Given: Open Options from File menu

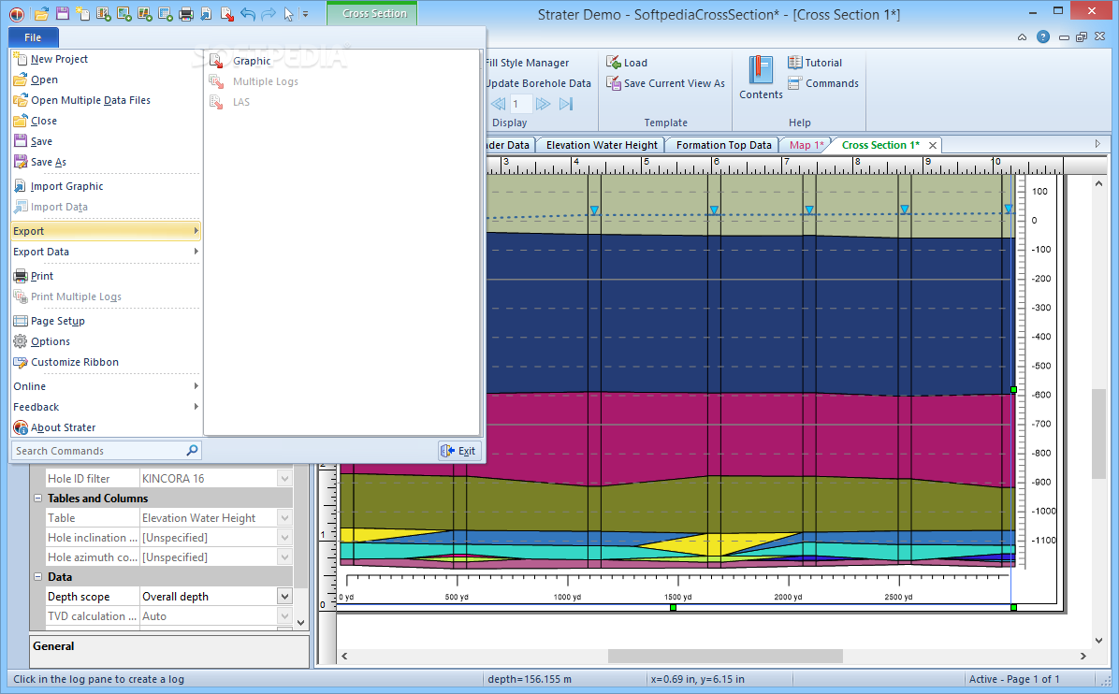Looking at the screenshot, I should [x=106, y=341].
